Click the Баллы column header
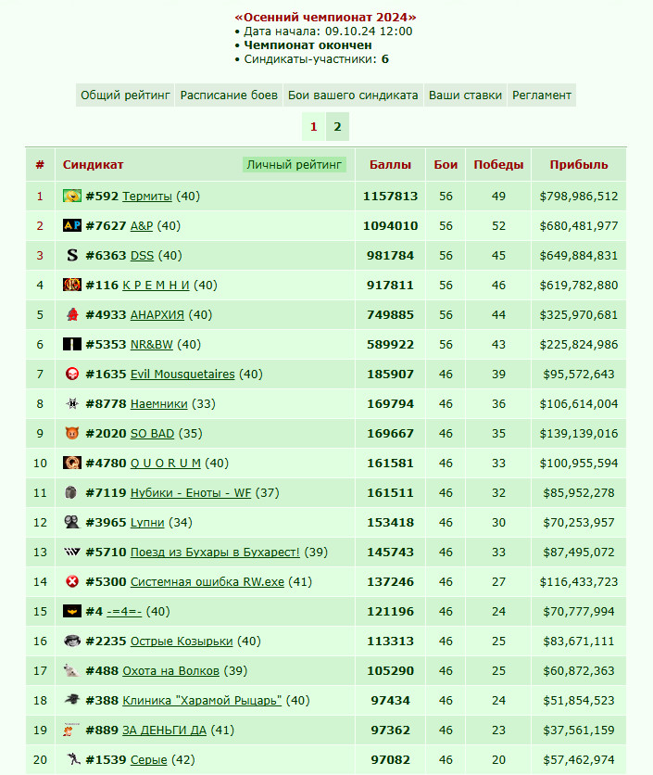 click(x=390, y=165)
